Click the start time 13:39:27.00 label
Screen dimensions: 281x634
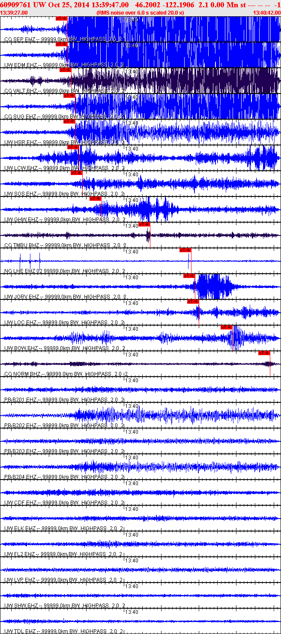tap(14, 13)
